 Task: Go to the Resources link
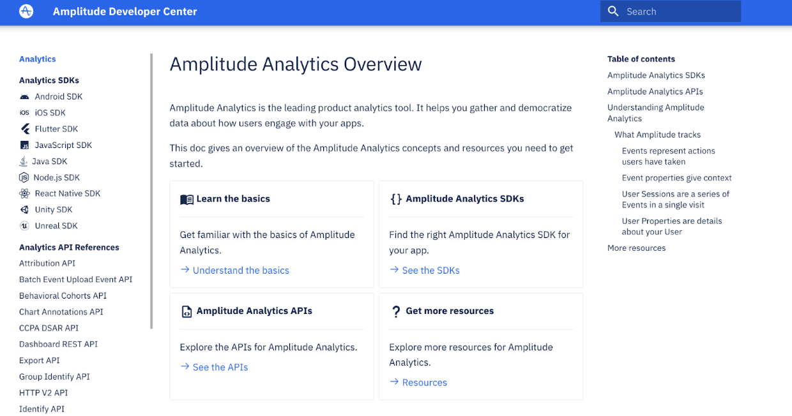(x=425, y=383)
